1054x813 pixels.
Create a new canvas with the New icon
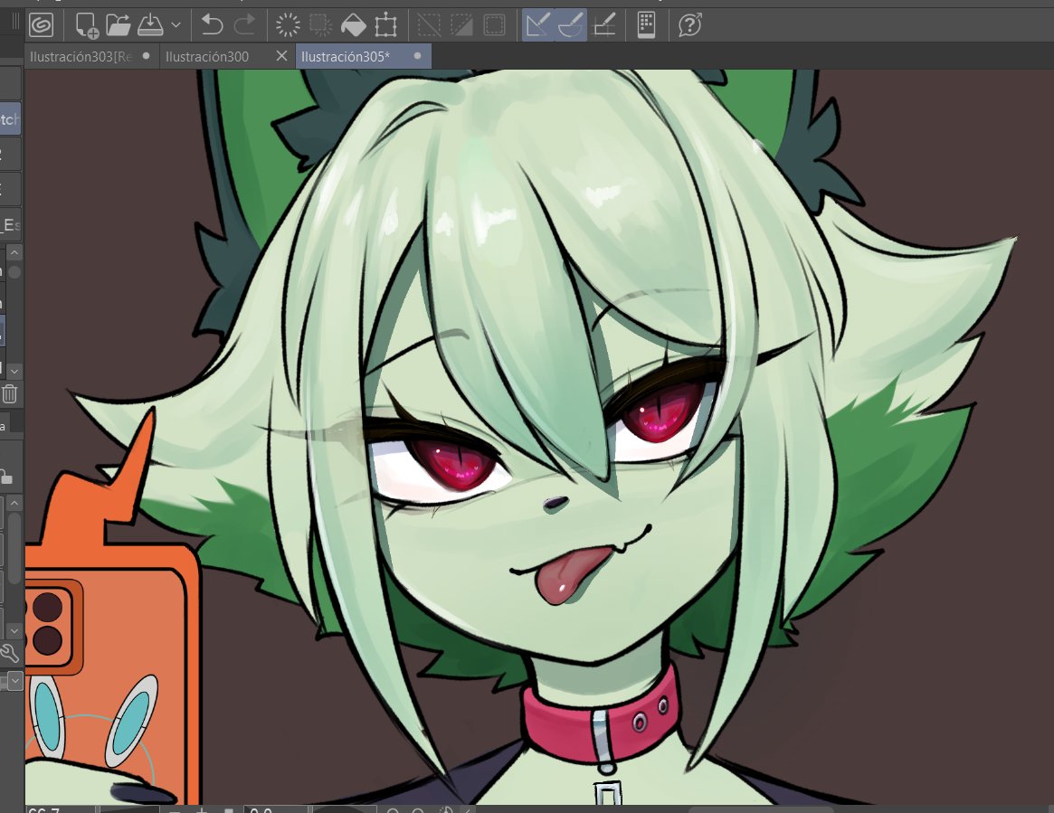[87, 25]
